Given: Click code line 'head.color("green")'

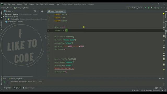Looking at the screenshot, I should click(x=64, y=66).
